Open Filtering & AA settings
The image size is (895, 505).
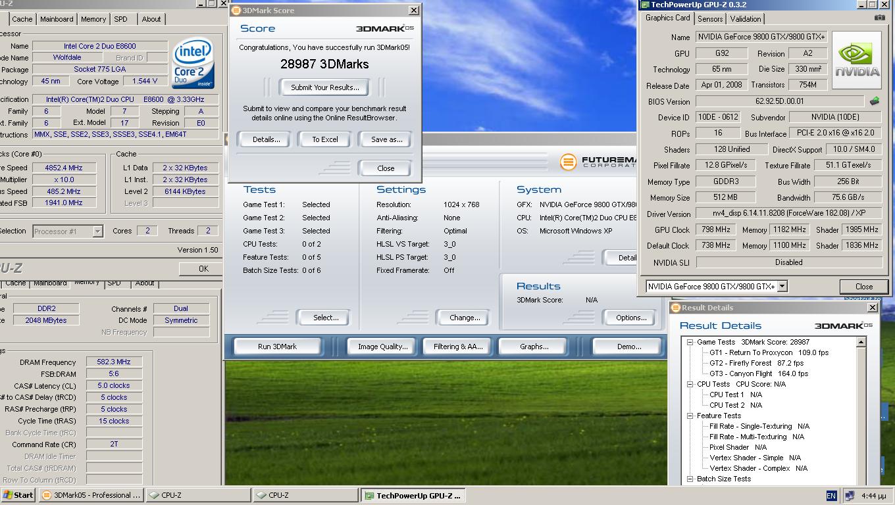[458, 347]
